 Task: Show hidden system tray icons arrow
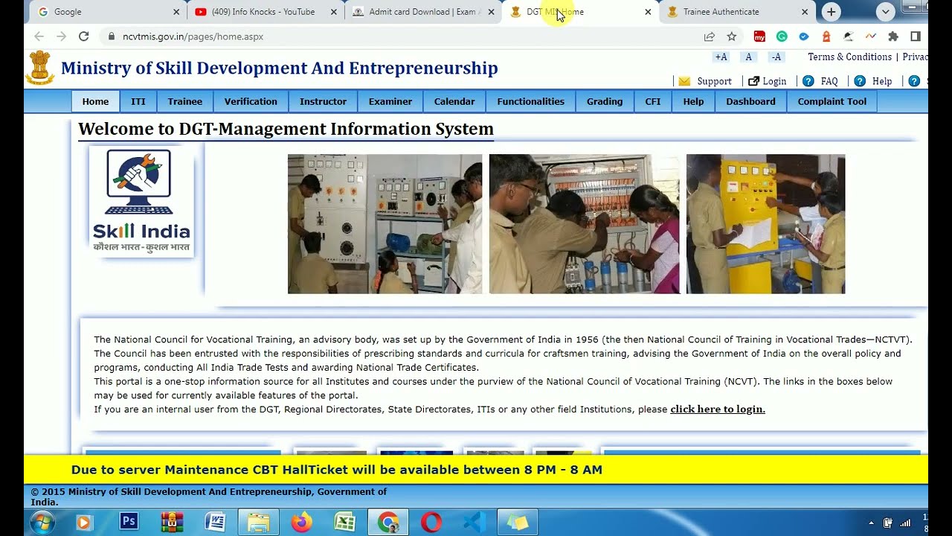point(870,523)
